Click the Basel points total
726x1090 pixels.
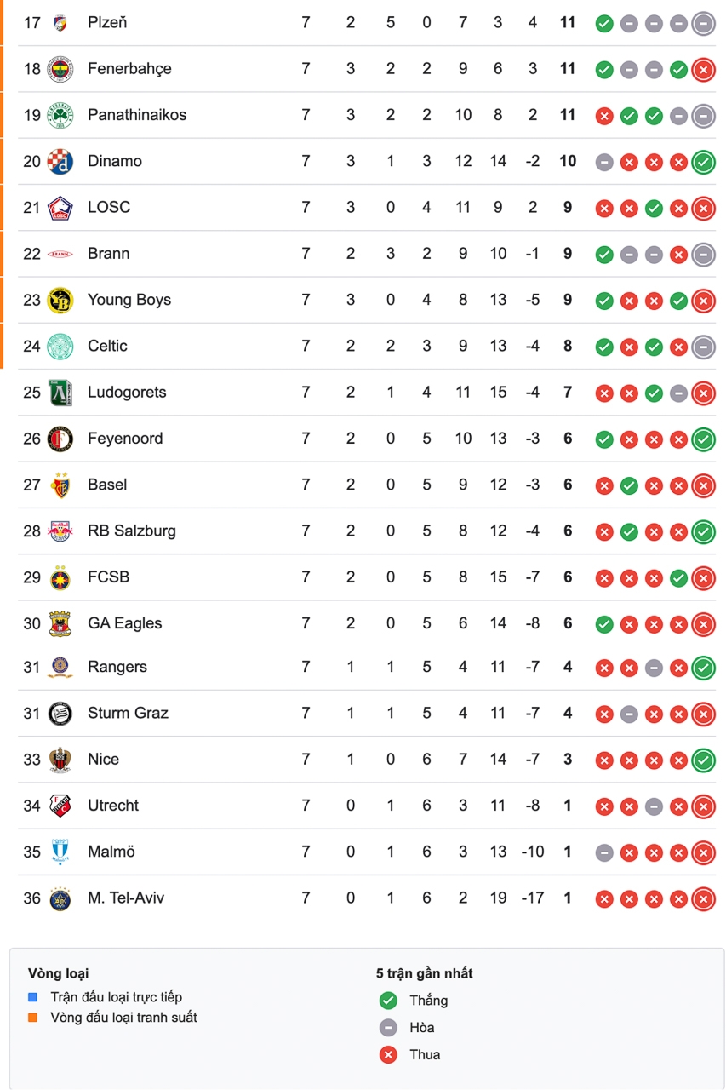568,485
